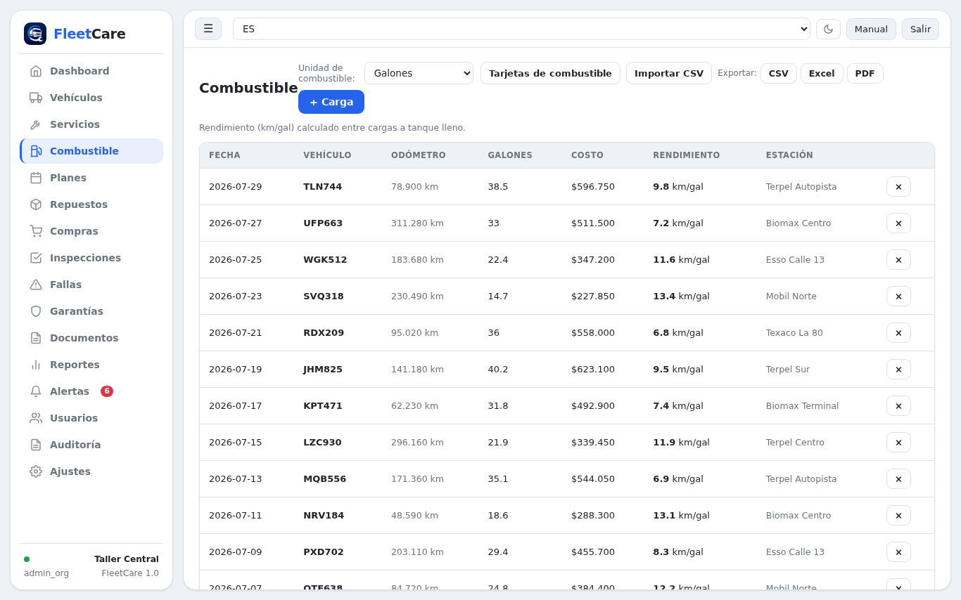Export table as Excel
This screenshot has width=961, height=600.
coord(822,73)
